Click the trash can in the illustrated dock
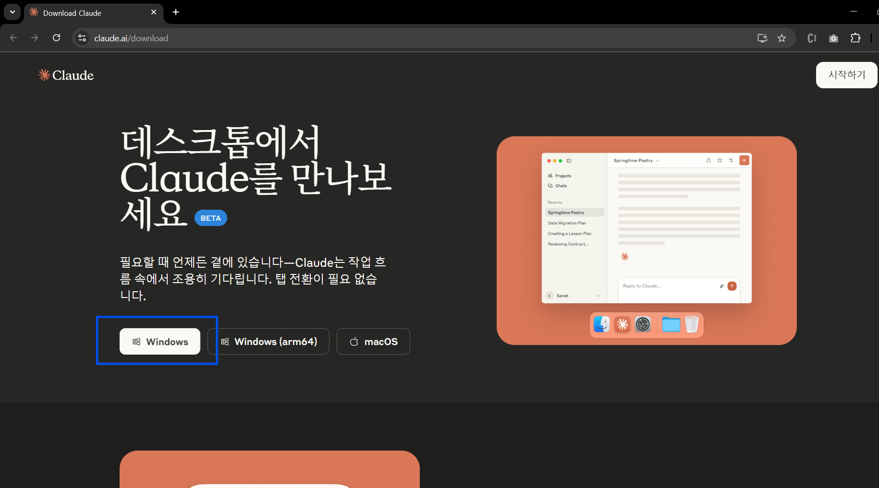The width and height of the screenshot is (879, 488). (x=692, y=324)
